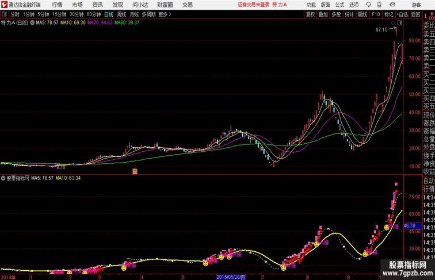Click the diamond icon at chart top-right

[x=393, y=23]
